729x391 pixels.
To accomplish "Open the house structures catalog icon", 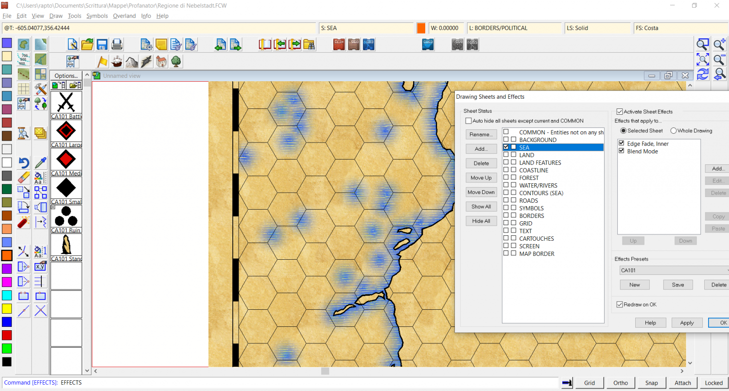I will (161, 61).
